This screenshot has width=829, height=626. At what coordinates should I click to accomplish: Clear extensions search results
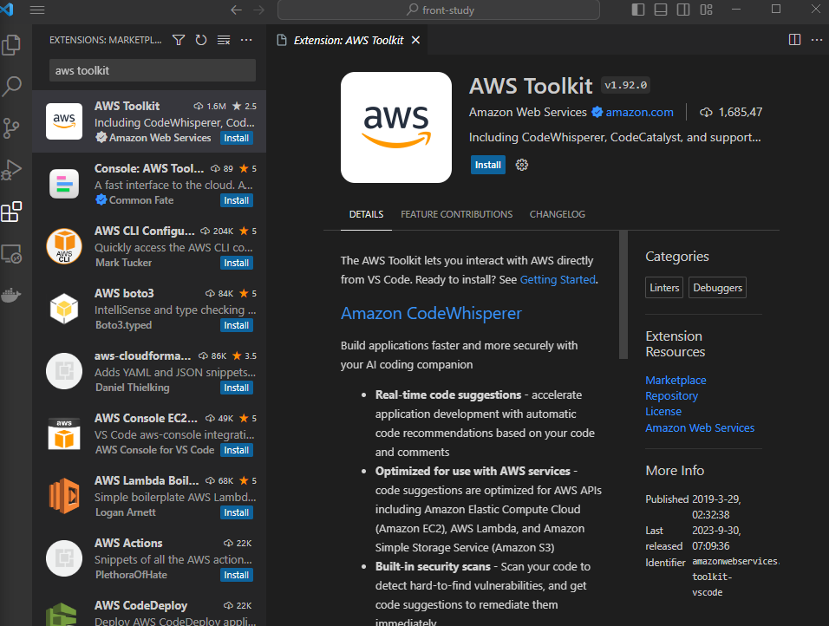[x=224, y=40]
